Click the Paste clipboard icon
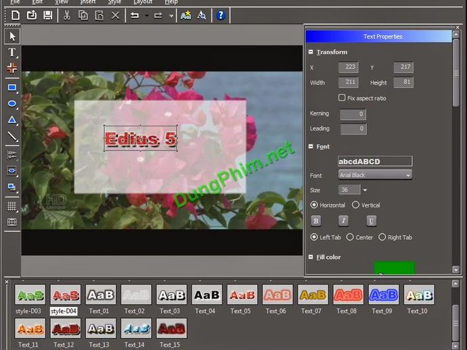The width and height of the screenshot is (467, 350). [x=99, y=15]
